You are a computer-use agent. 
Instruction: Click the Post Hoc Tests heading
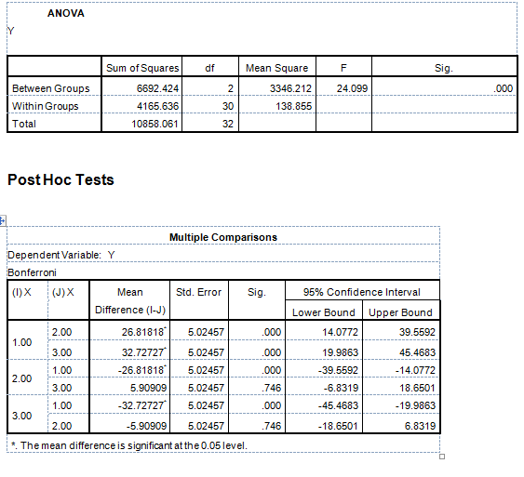coord(60,179)
